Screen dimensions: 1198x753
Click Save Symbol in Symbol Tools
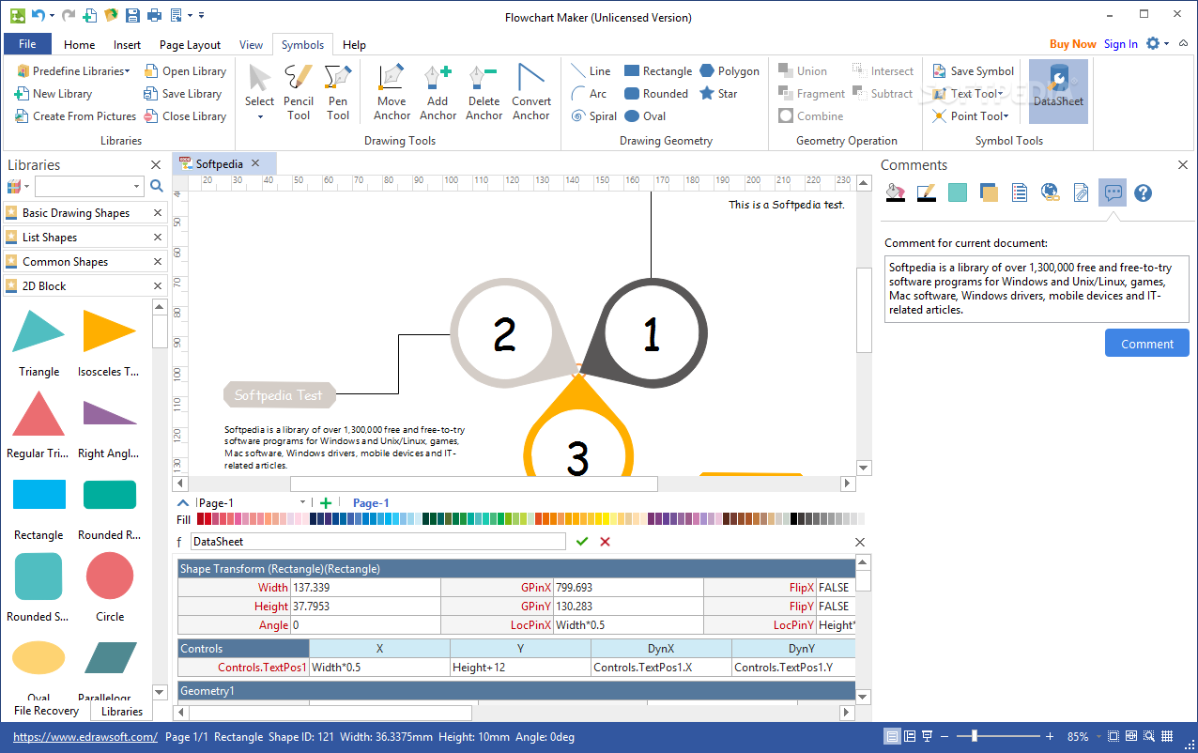(x=973, y=71)
